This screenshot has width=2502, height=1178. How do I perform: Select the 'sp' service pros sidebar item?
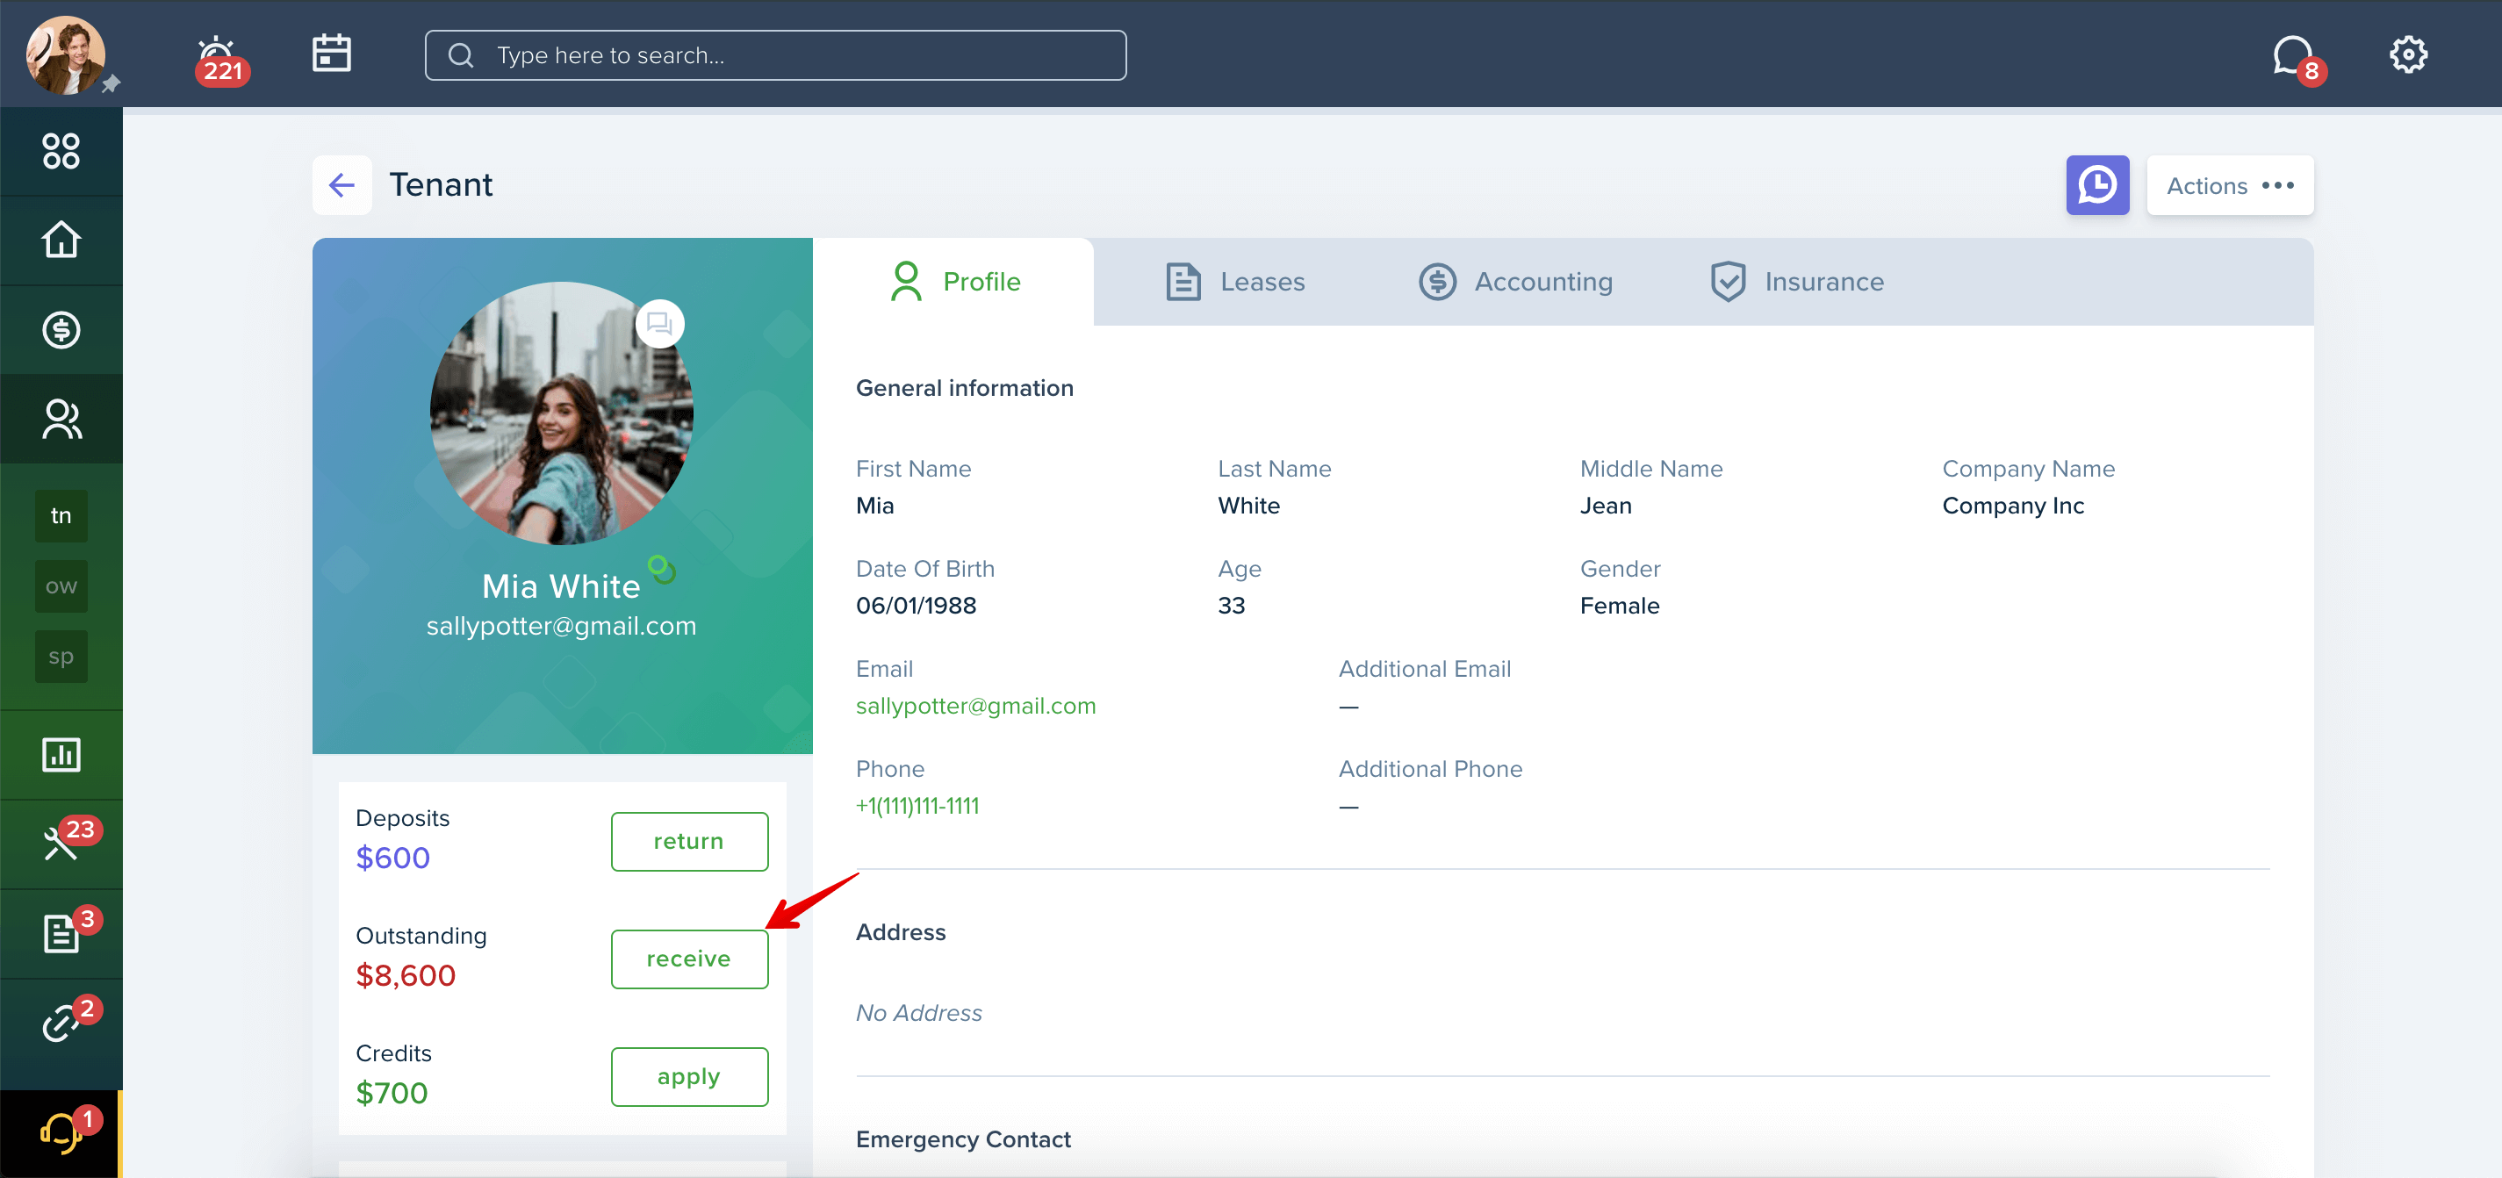point(61,657)
